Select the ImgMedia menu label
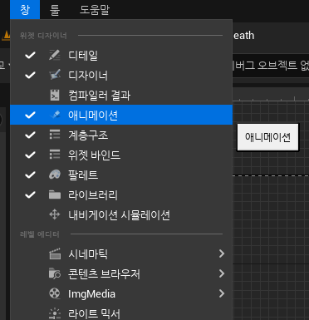The height and width of the screenshot is (320, 309). point(91,294)
